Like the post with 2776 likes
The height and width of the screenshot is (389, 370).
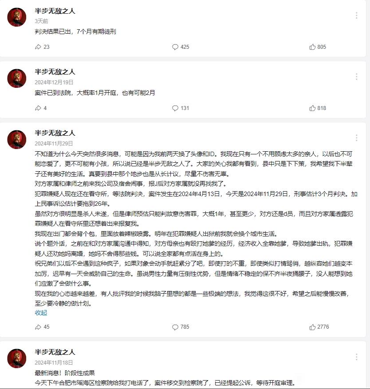pos(319,327)
